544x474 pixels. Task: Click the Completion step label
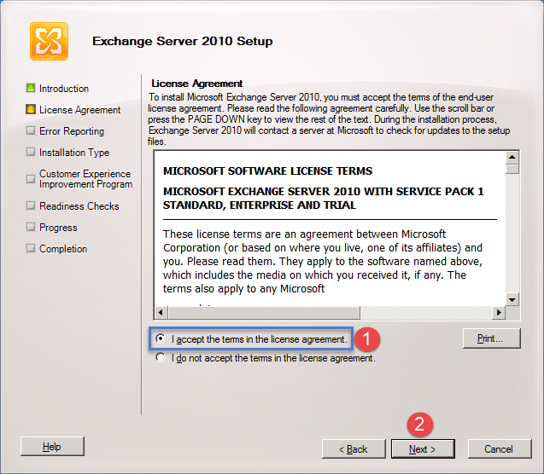coord(63,249)
